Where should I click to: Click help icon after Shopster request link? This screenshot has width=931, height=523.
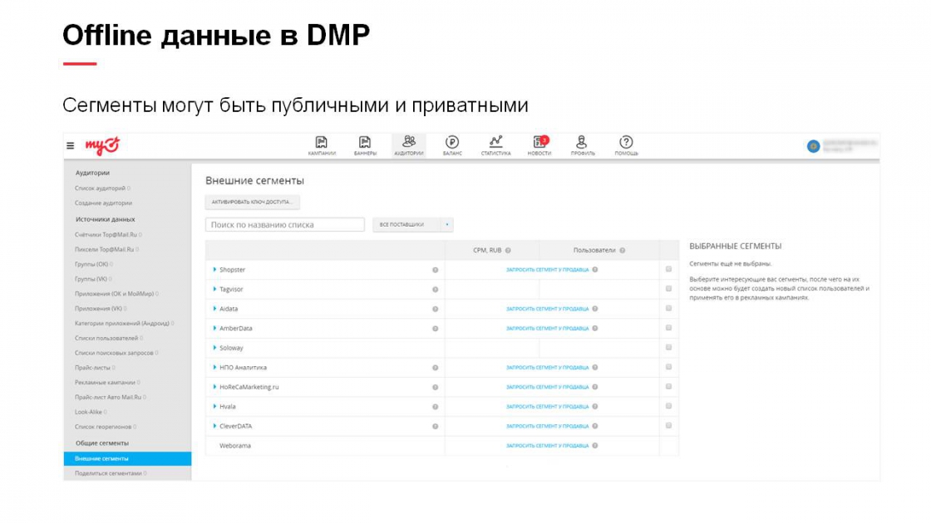pos(595,269)
